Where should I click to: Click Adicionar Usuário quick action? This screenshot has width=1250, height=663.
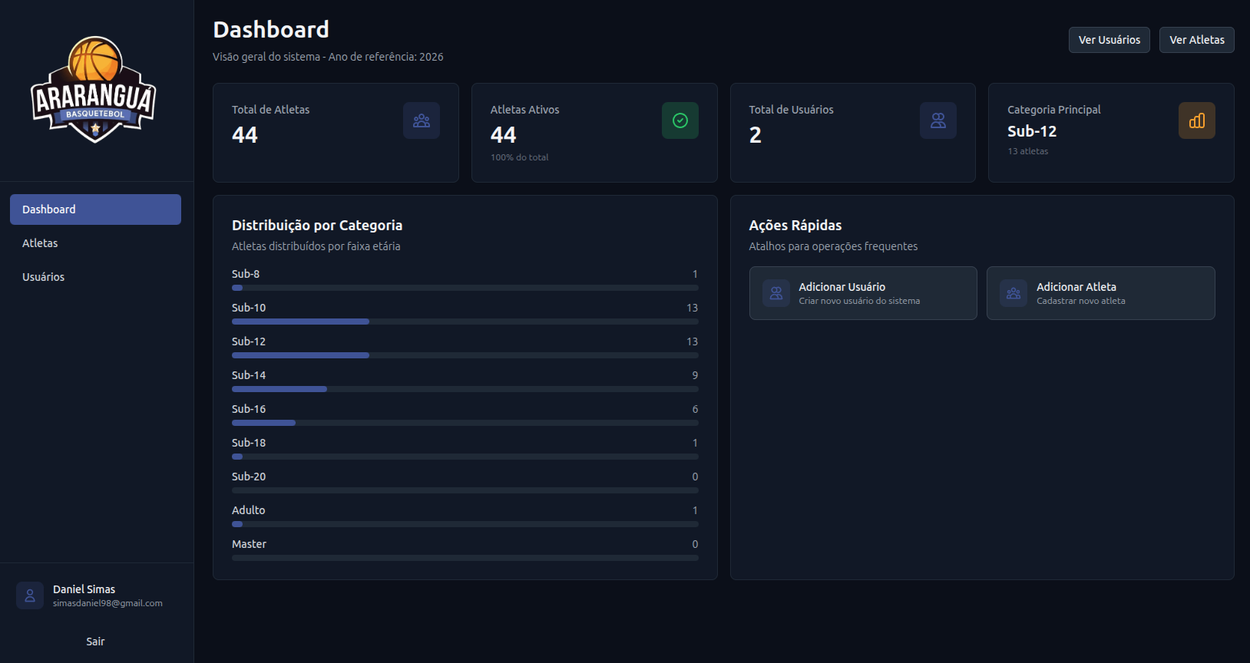coord(863,293)
